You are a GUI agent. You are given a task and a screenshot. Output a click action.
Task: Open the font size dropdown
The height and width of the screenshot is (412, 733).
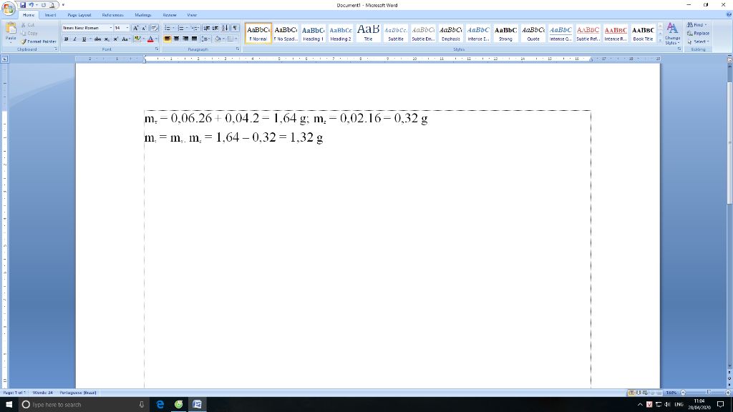127,28
